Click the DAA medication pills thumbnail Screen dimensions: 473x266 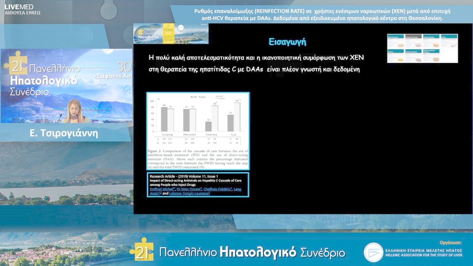click(x=422, y=48)
